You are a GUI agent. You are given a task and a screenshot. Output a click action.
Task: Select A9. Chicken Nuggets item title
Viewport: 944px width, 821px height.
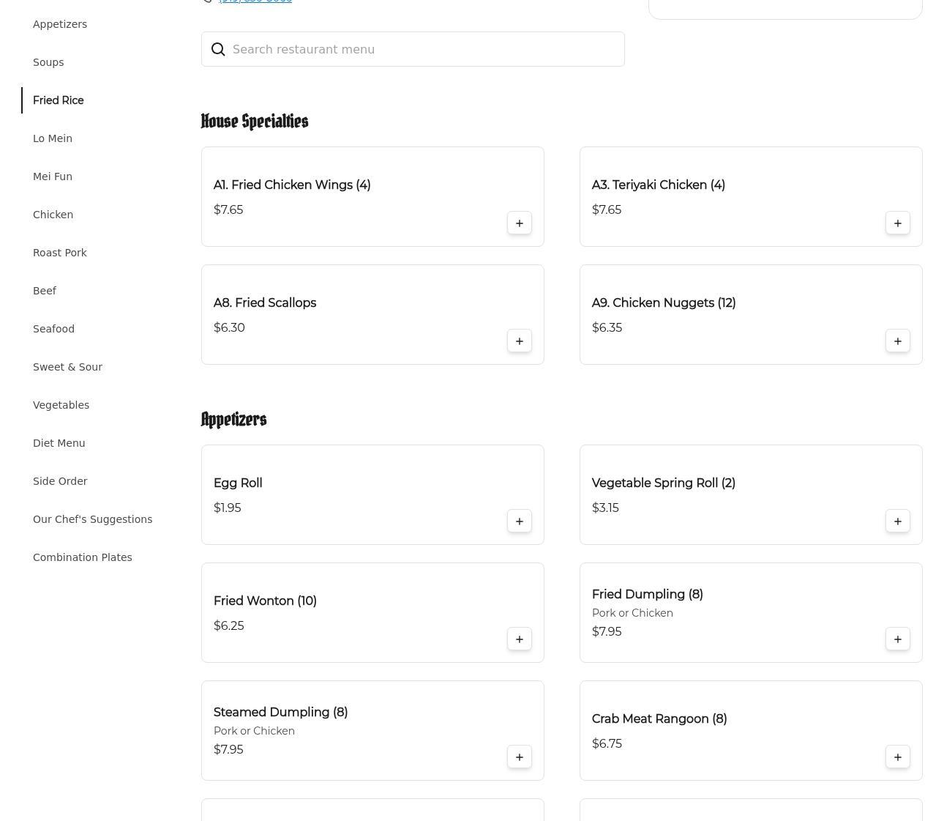click(x=664, y=303)
